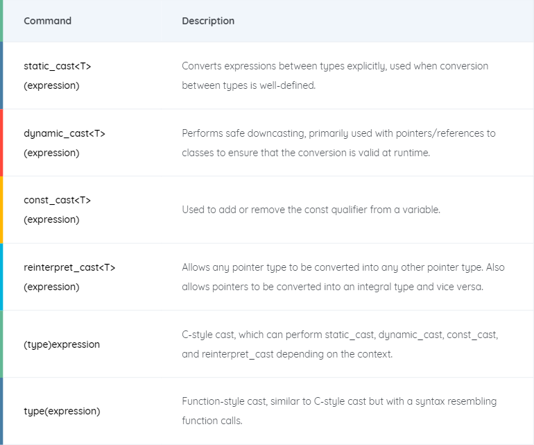Select the const_cast<T> (expression) command cell
The image size is (534, 445).
pyautogui.click(x=57, y=210)
